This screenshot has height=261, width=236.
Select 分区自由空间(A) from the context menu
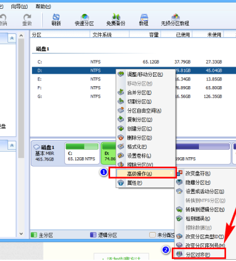click(x=145, y=111)
